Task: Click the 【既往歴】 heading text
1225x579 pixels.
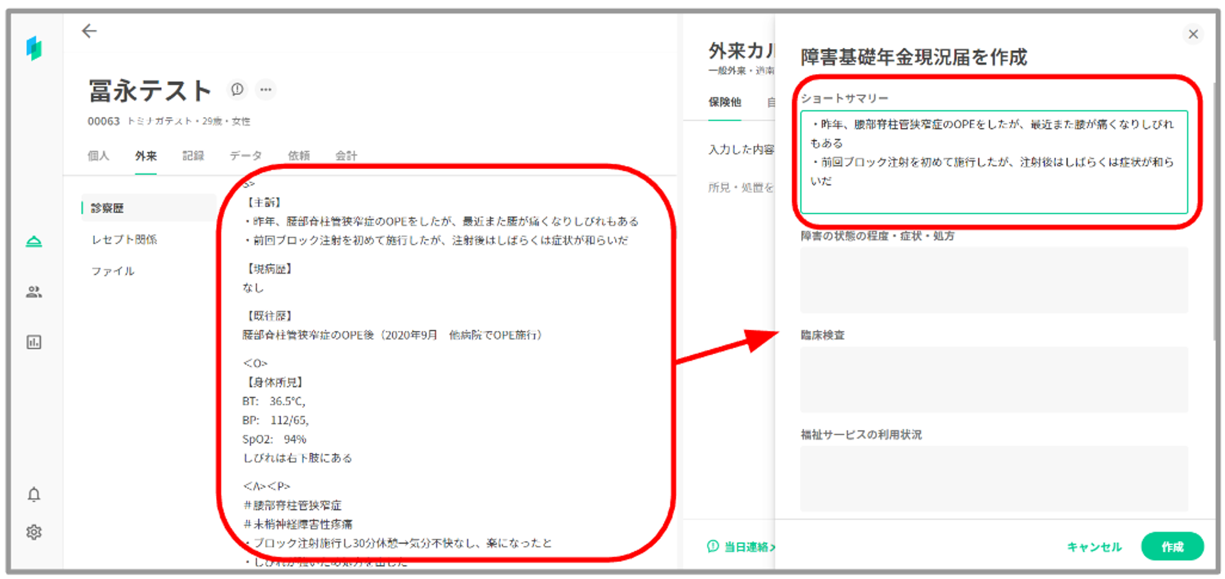Action: [x=269, y=316]
